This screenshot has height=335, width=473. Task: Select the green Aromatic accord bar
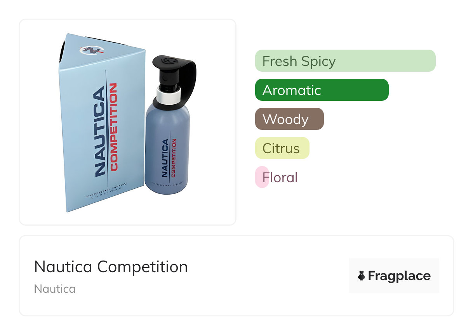tap(322, 90)
